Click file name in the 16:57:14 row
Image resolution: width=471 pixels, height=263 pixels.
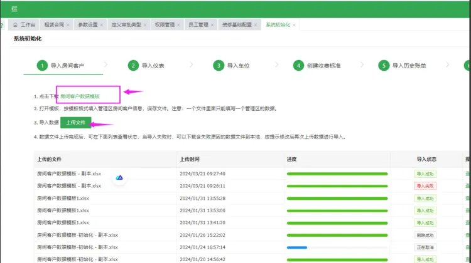tap(77, 247)
